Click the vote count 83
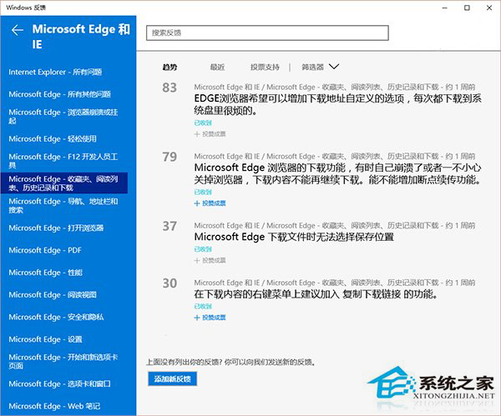This screenshot has width=501, height=416. pos(170,88)
